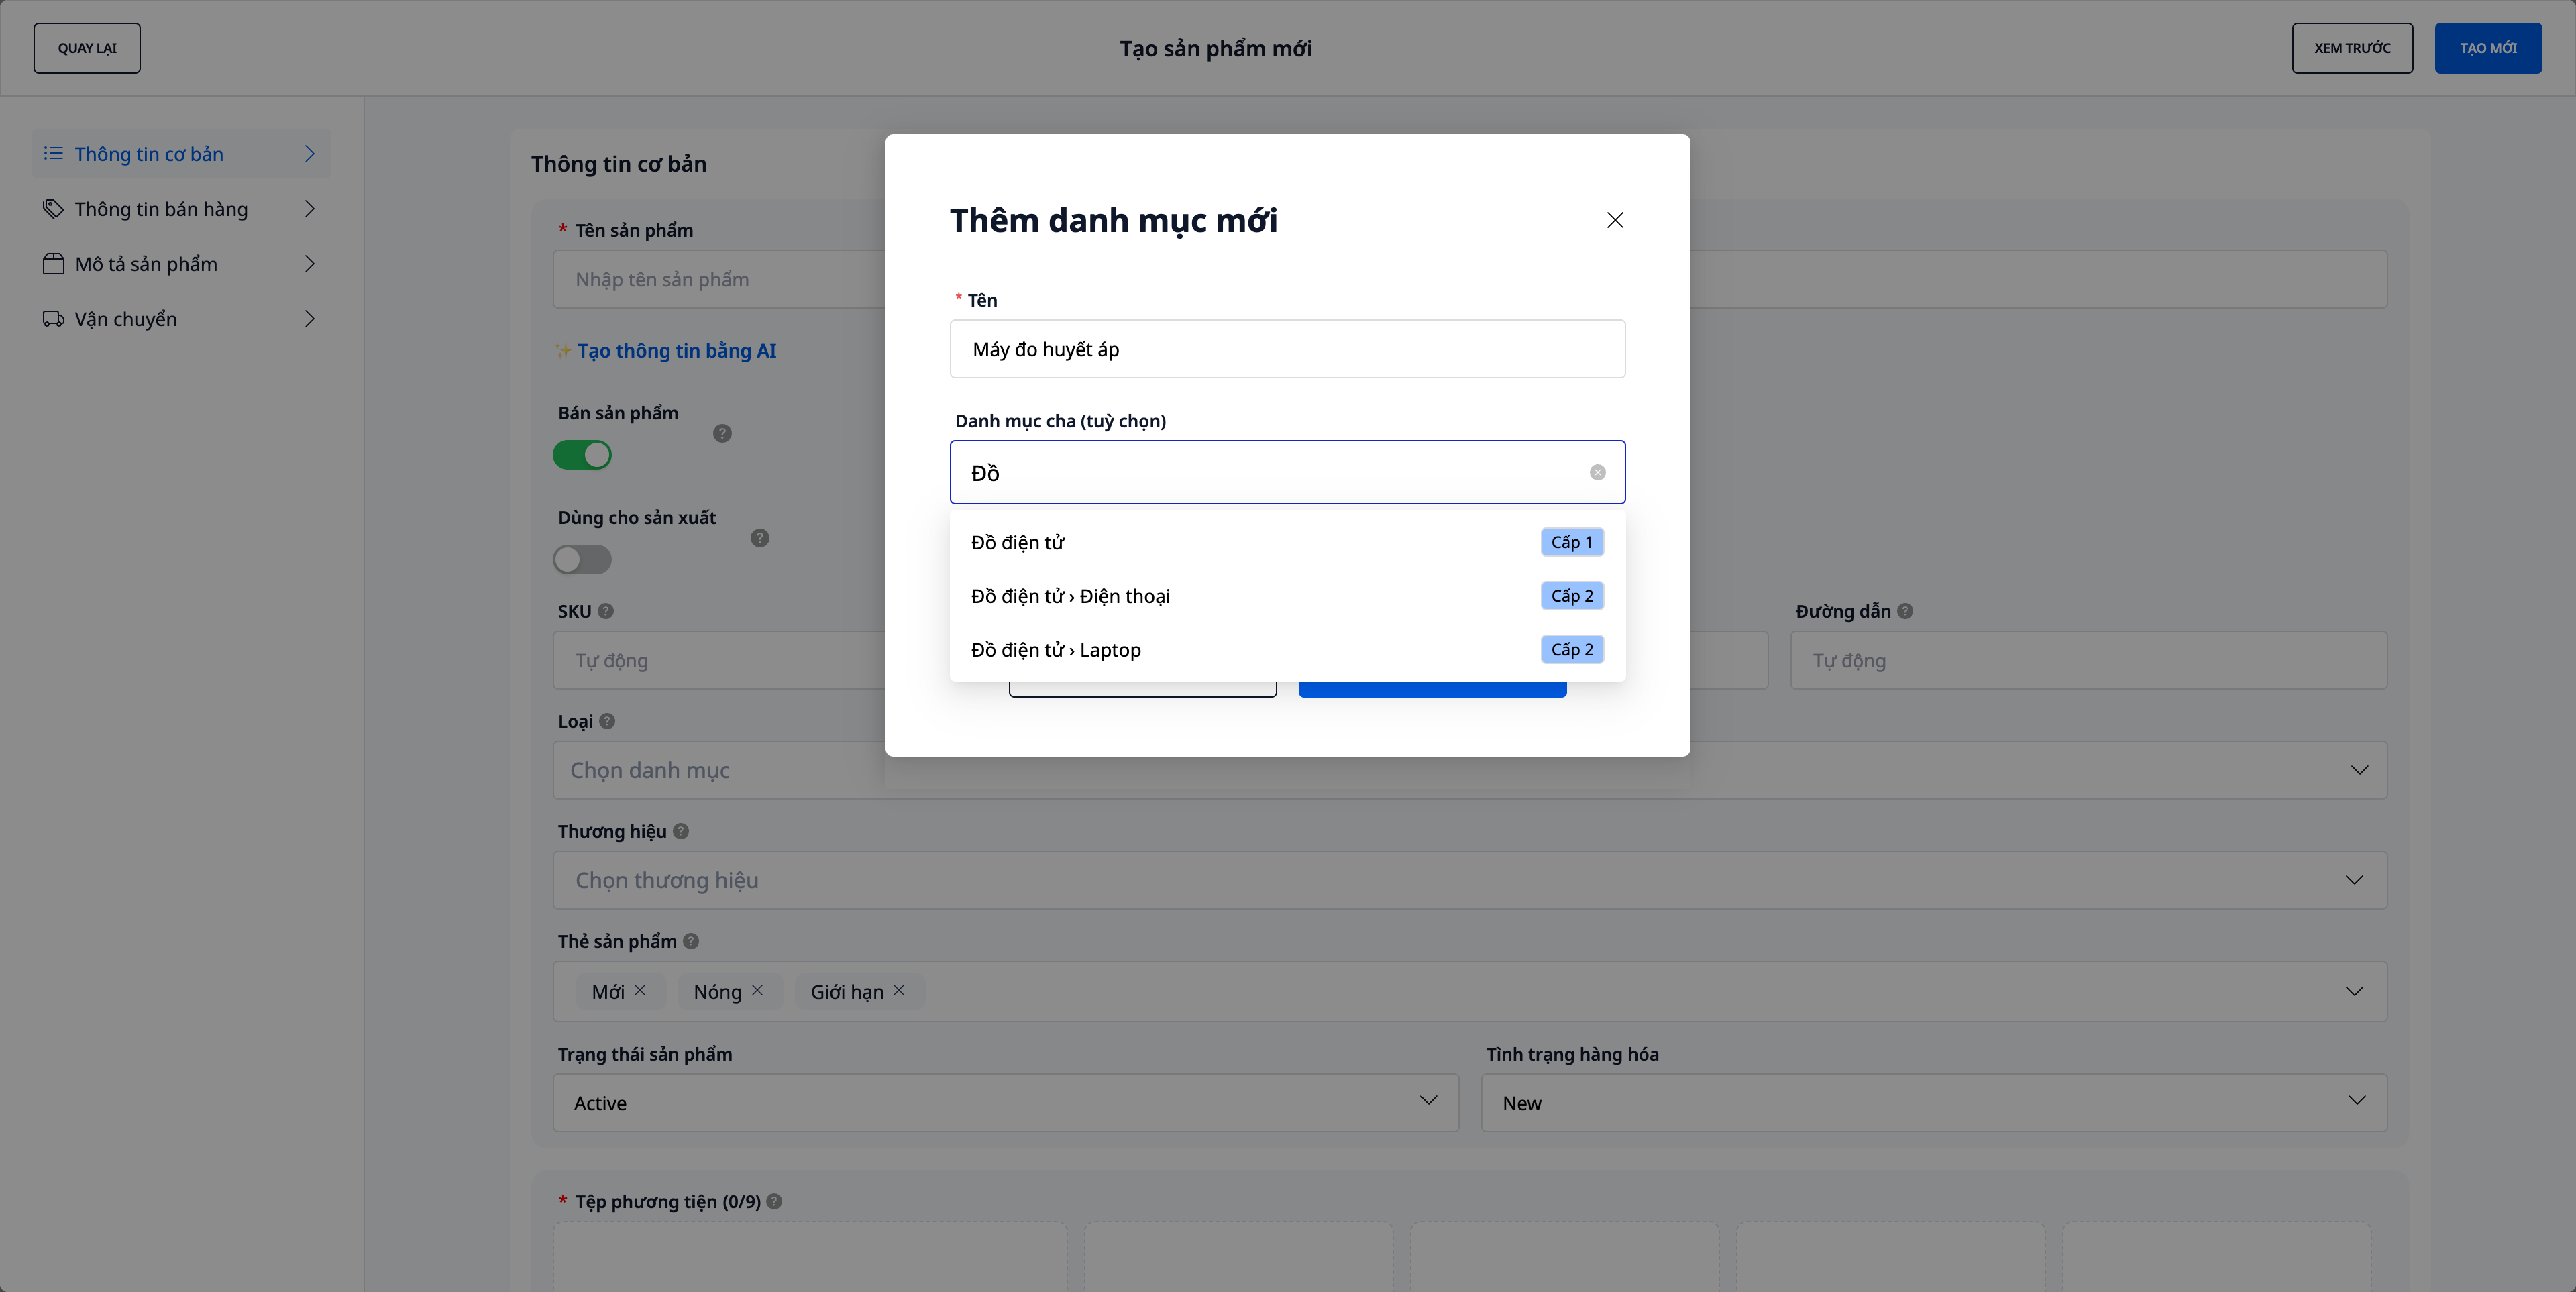Toggle the Bán sản phẩm switch off
The image size is (2576, 1292).
point(582,455)
